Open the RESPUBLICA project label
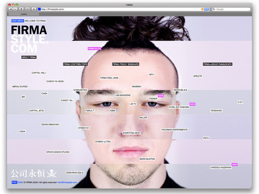The image size is (259, 194). tap(180, 90)
